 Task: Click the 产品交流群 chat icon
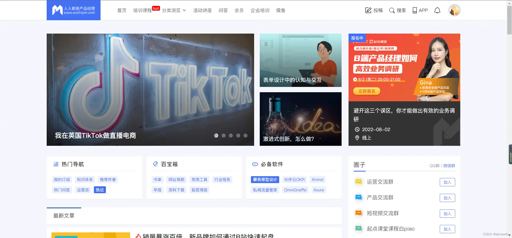(x=359, y=197)
